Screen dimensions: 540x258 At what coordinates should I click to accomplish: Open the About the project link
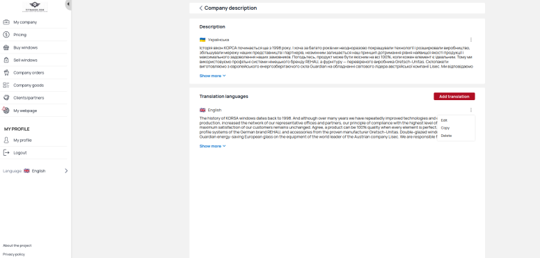[x=17, y=245]
